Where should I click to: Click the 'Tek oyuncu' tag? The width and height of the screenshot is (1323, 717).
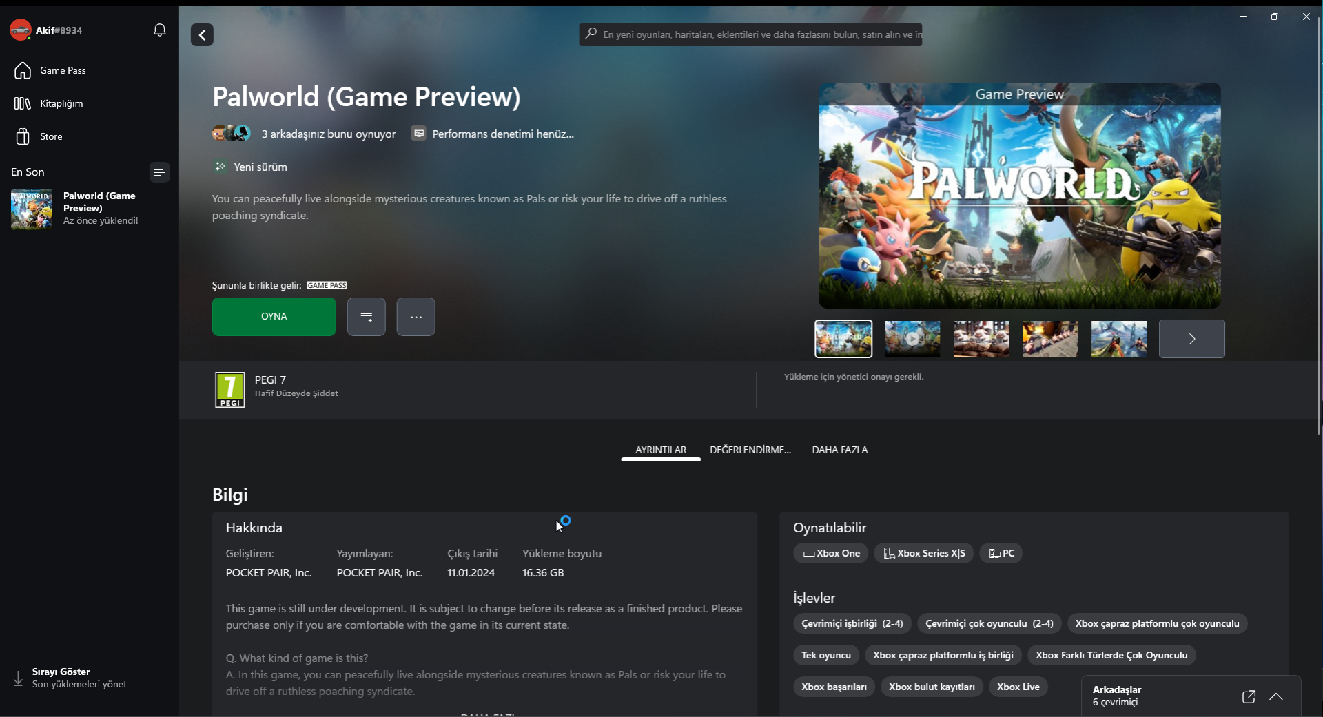(826, 655)
